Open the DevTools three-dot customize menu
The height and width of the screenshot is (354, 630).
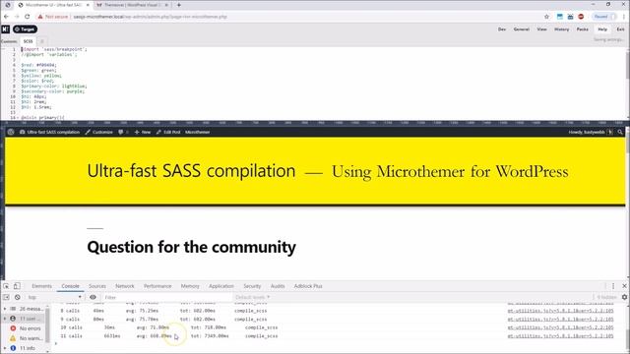pos(613,286)
